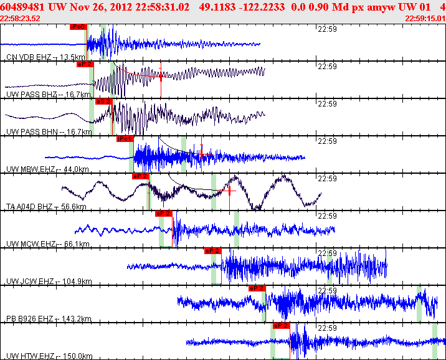Click the 22:59 time tick on MCW trace
Image resolution: width=446 pixels, height=360 pixels.
[327, 216]
